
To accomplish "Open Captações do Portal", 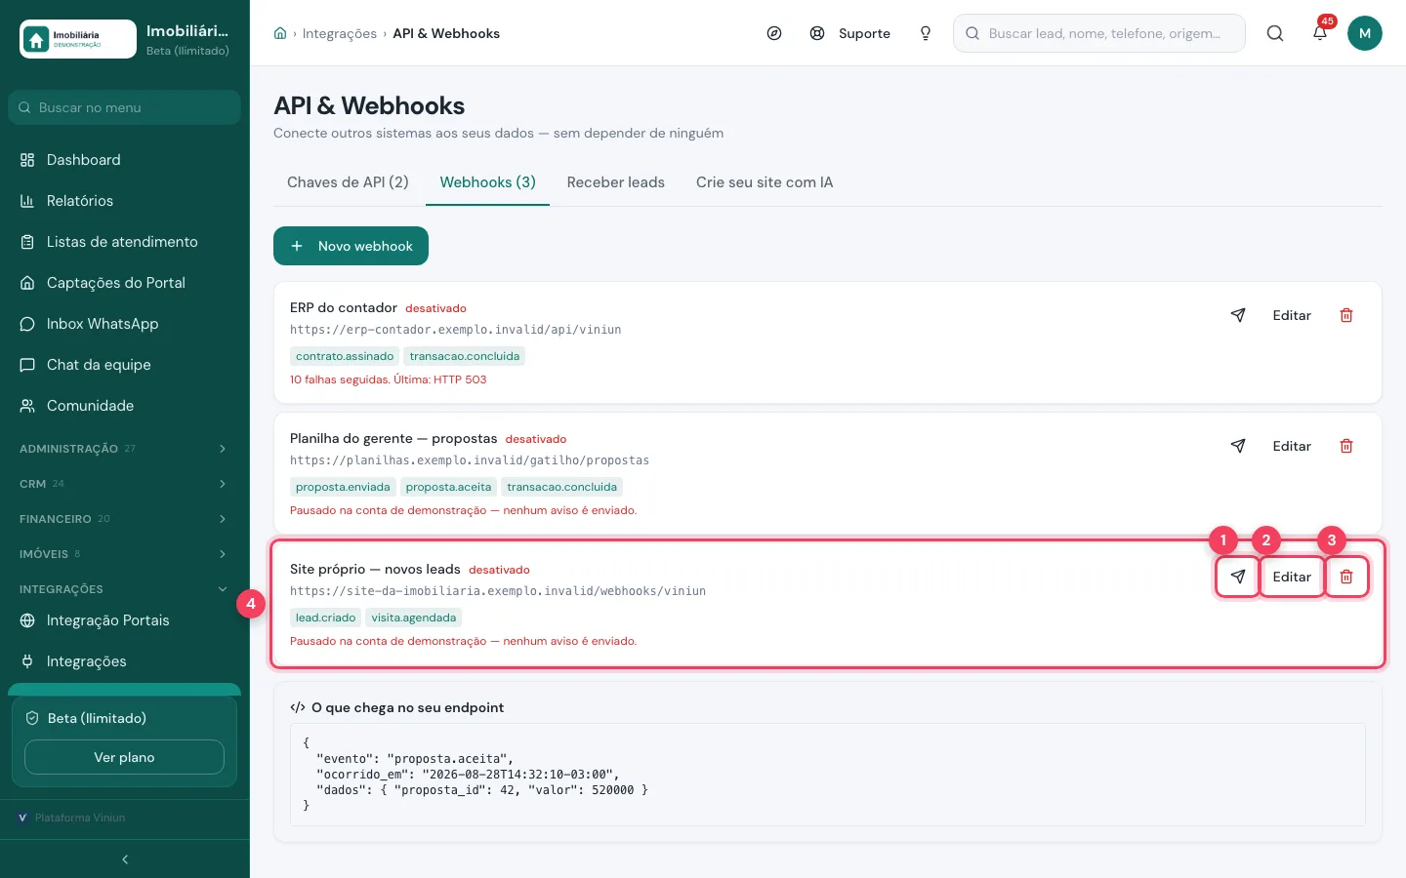I will point(125,283).
